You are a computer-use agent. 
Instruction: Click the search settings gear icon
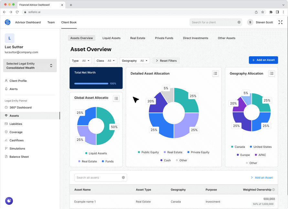click(239, 22)
